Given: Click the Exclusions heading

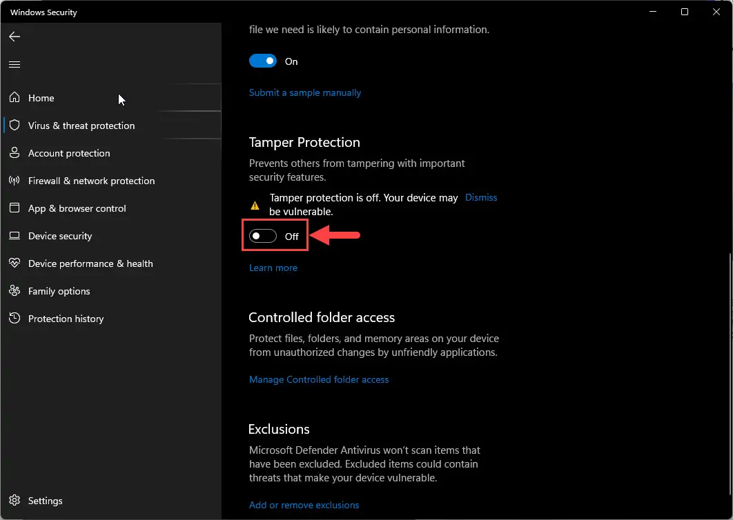Looking at the screenshot, I should 279,429.
